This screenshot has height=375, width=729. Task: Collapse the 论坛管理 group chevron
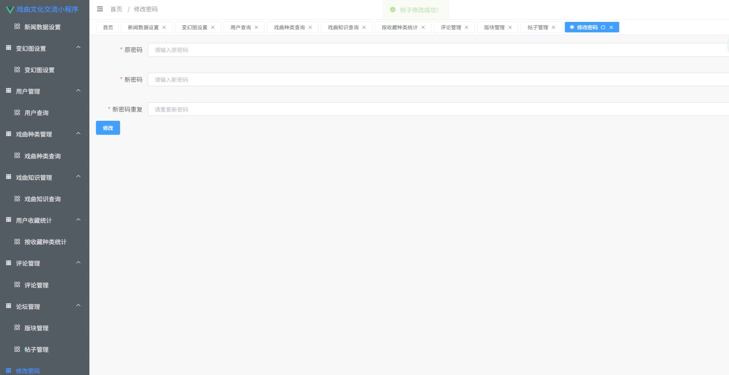click(78, 305)
